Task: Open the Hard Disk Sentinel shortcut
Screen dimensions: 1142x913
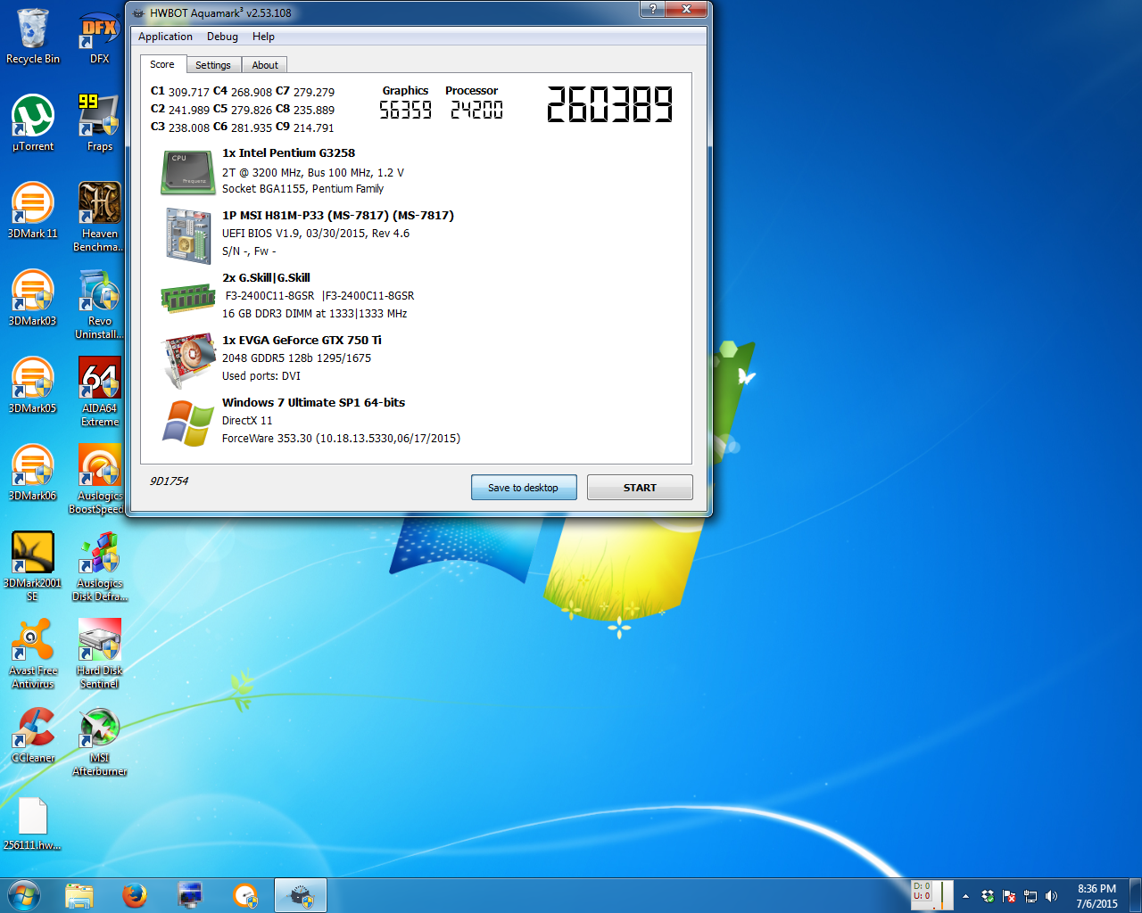Action: (100, 654)
